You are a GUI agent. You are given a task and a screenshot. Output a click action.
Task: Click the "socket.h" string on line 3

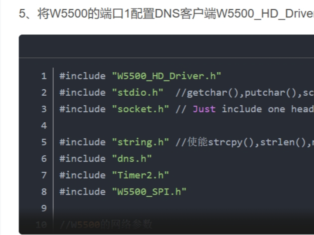pos(140,109)
